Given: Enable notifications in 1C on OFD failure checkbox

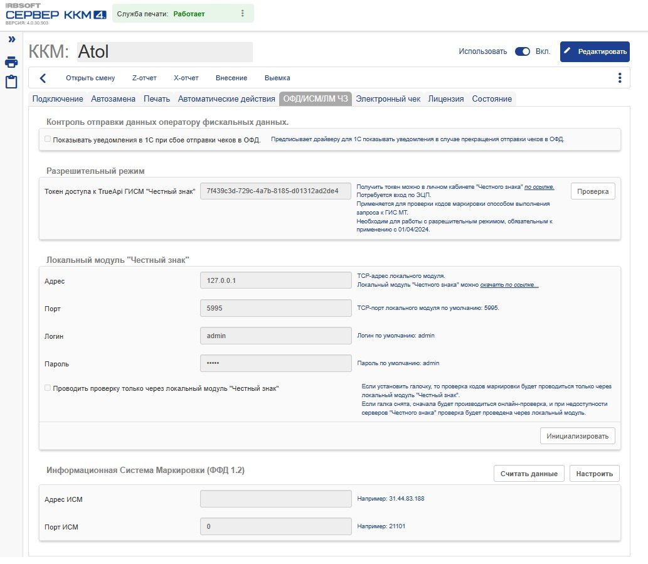Looking at the screenshot, I should tap(48, 139).
